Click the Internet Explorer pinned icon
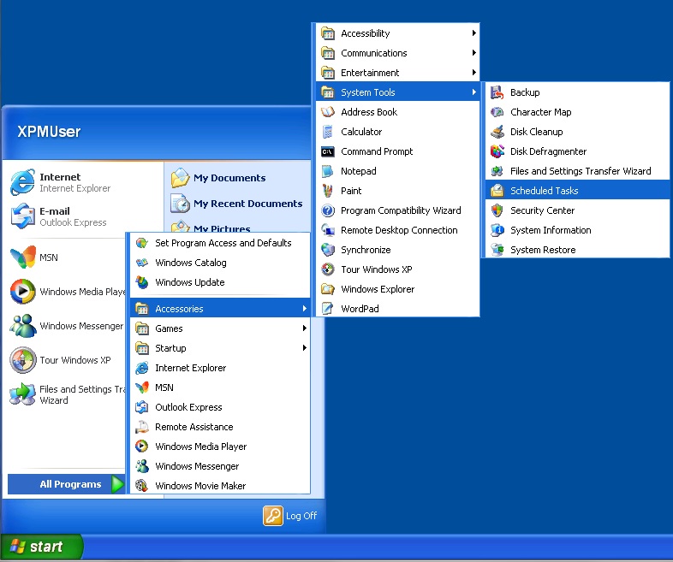Viewport: 673px width, 562px height. pyautogui.click(x=23, y=182)
